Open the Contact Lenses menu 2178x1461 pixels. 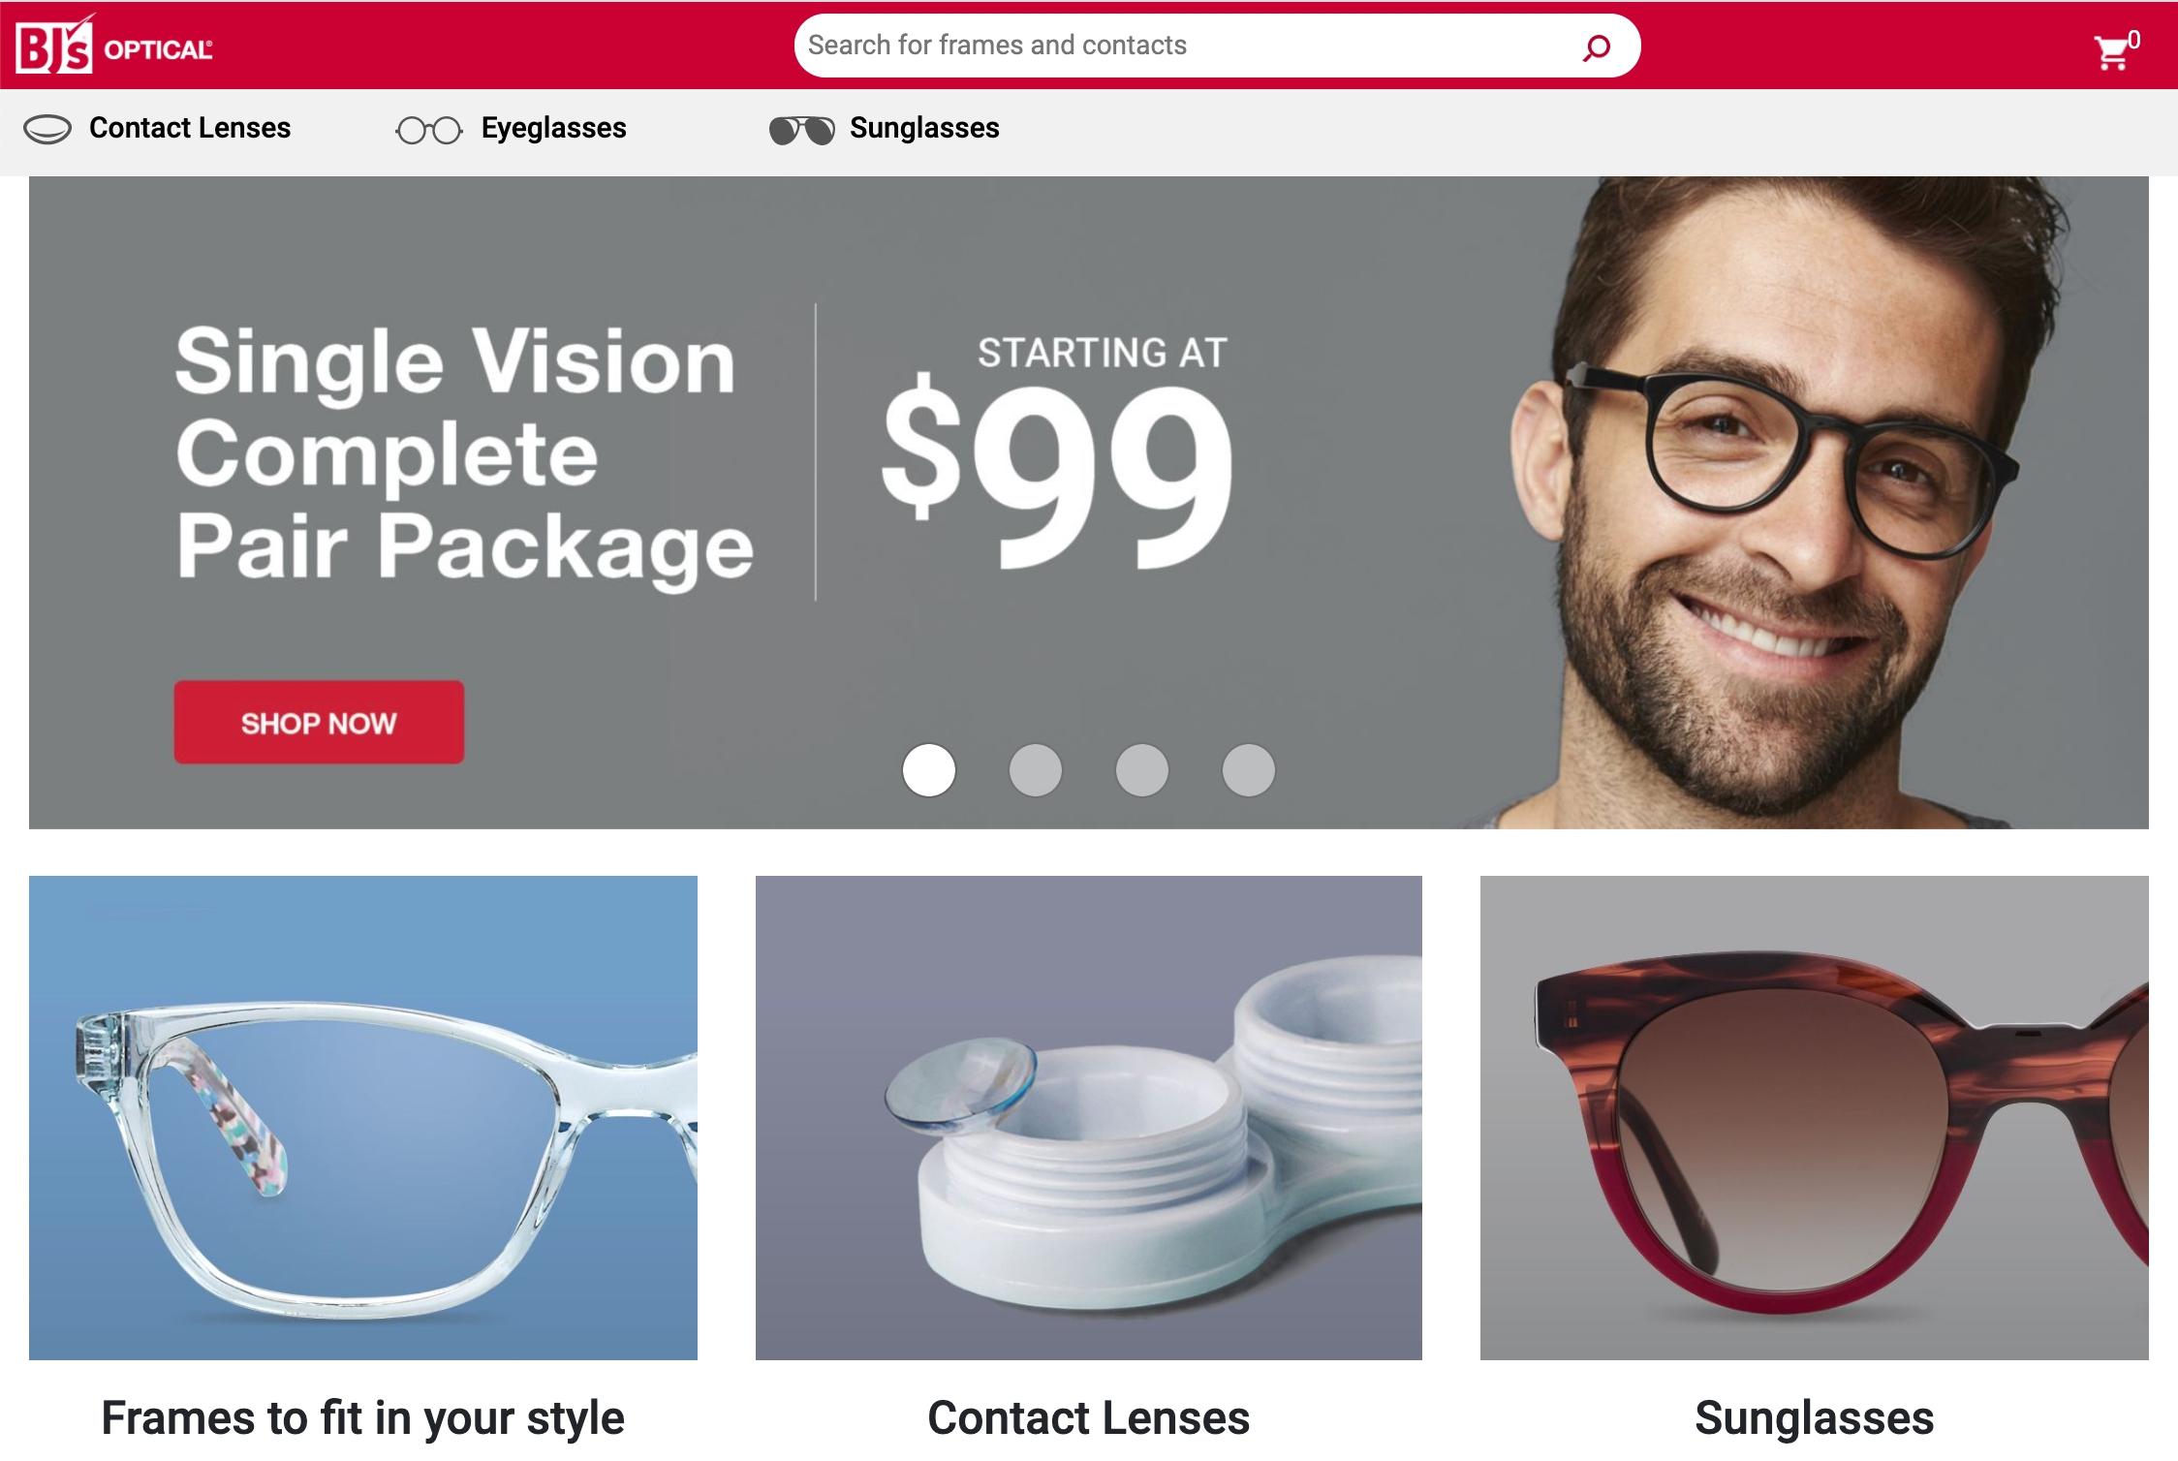(x=190, y=128)
